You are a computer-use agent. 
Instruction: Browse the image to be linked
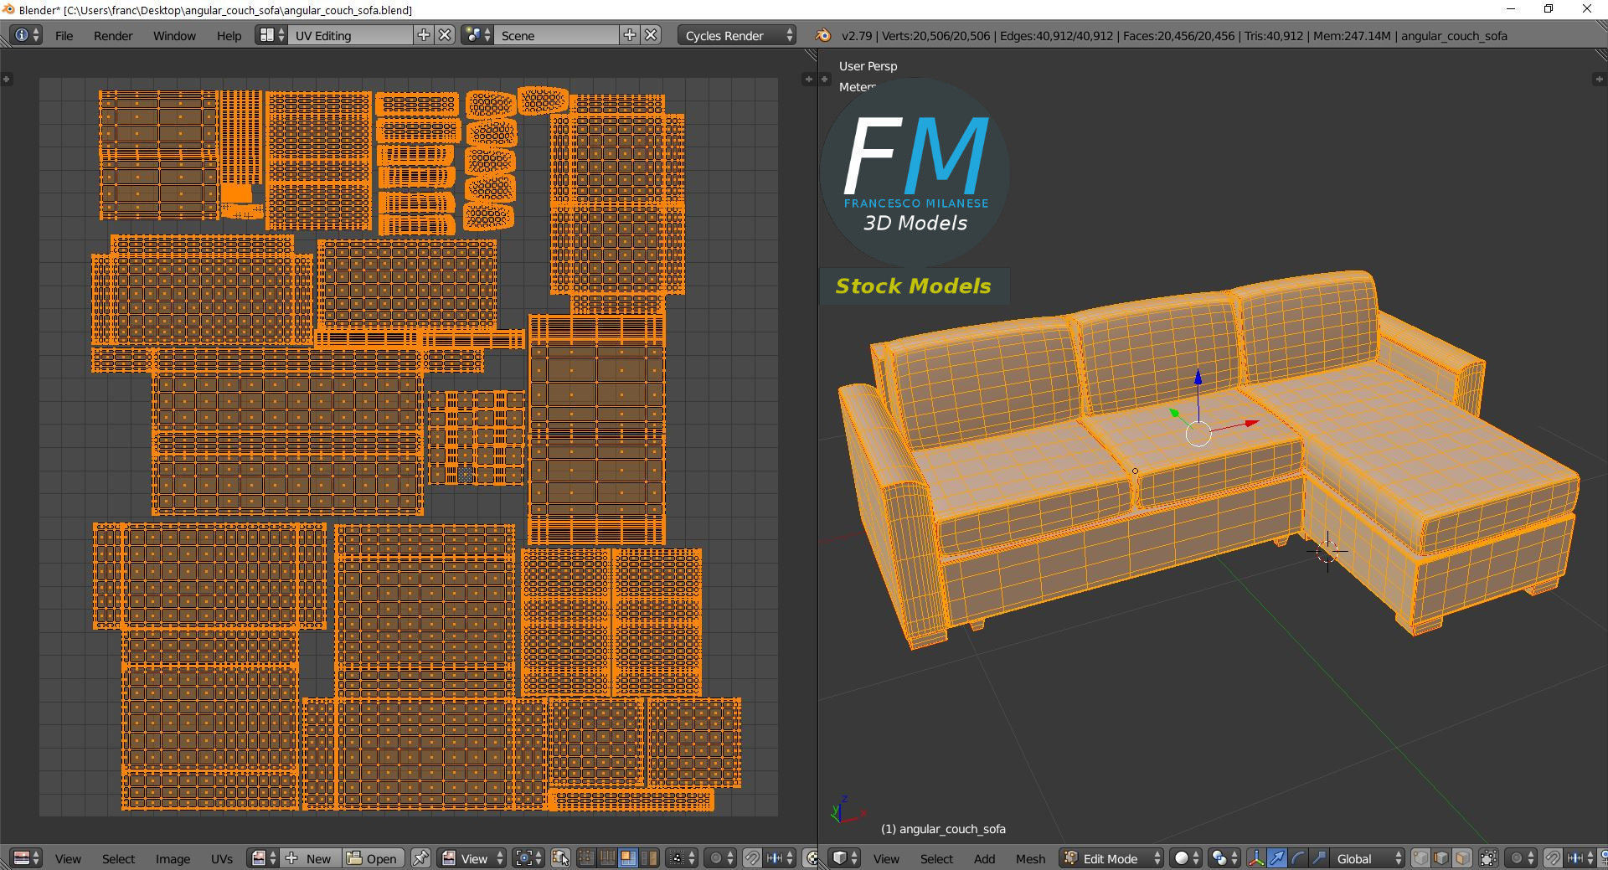(264, 858)
